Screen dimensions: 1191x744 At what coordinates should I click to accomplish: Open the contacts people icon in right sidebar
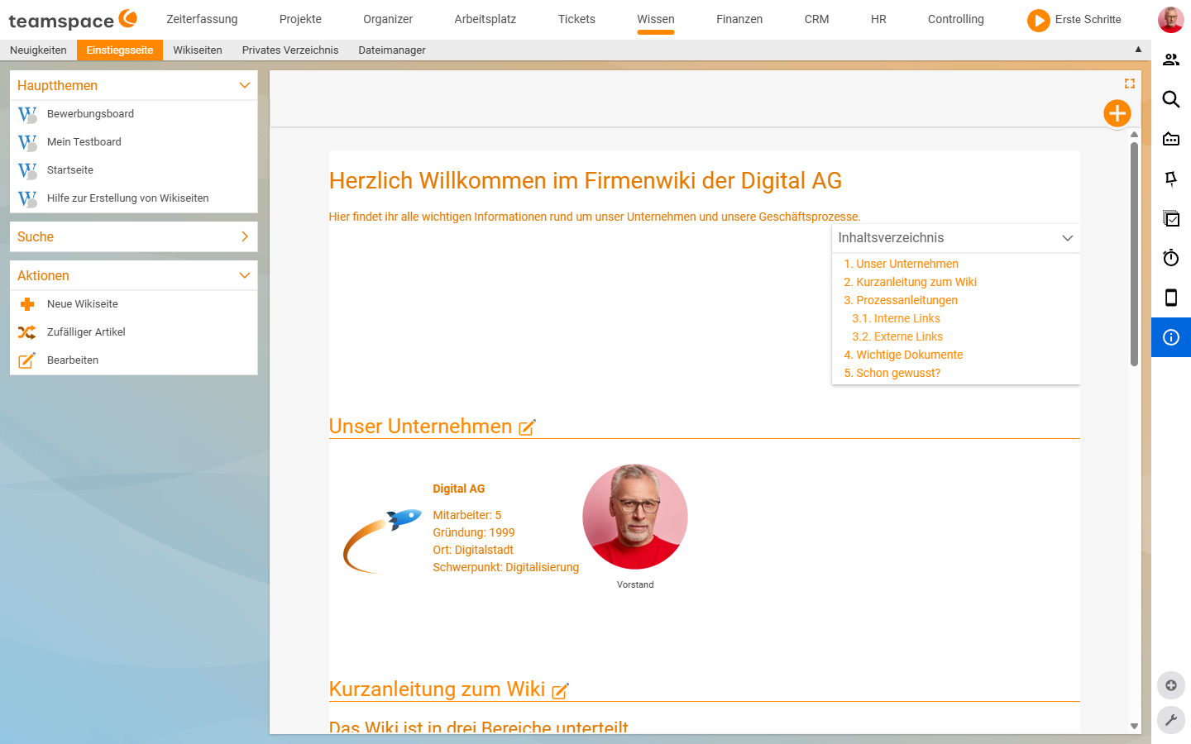tap(1171, 60)
